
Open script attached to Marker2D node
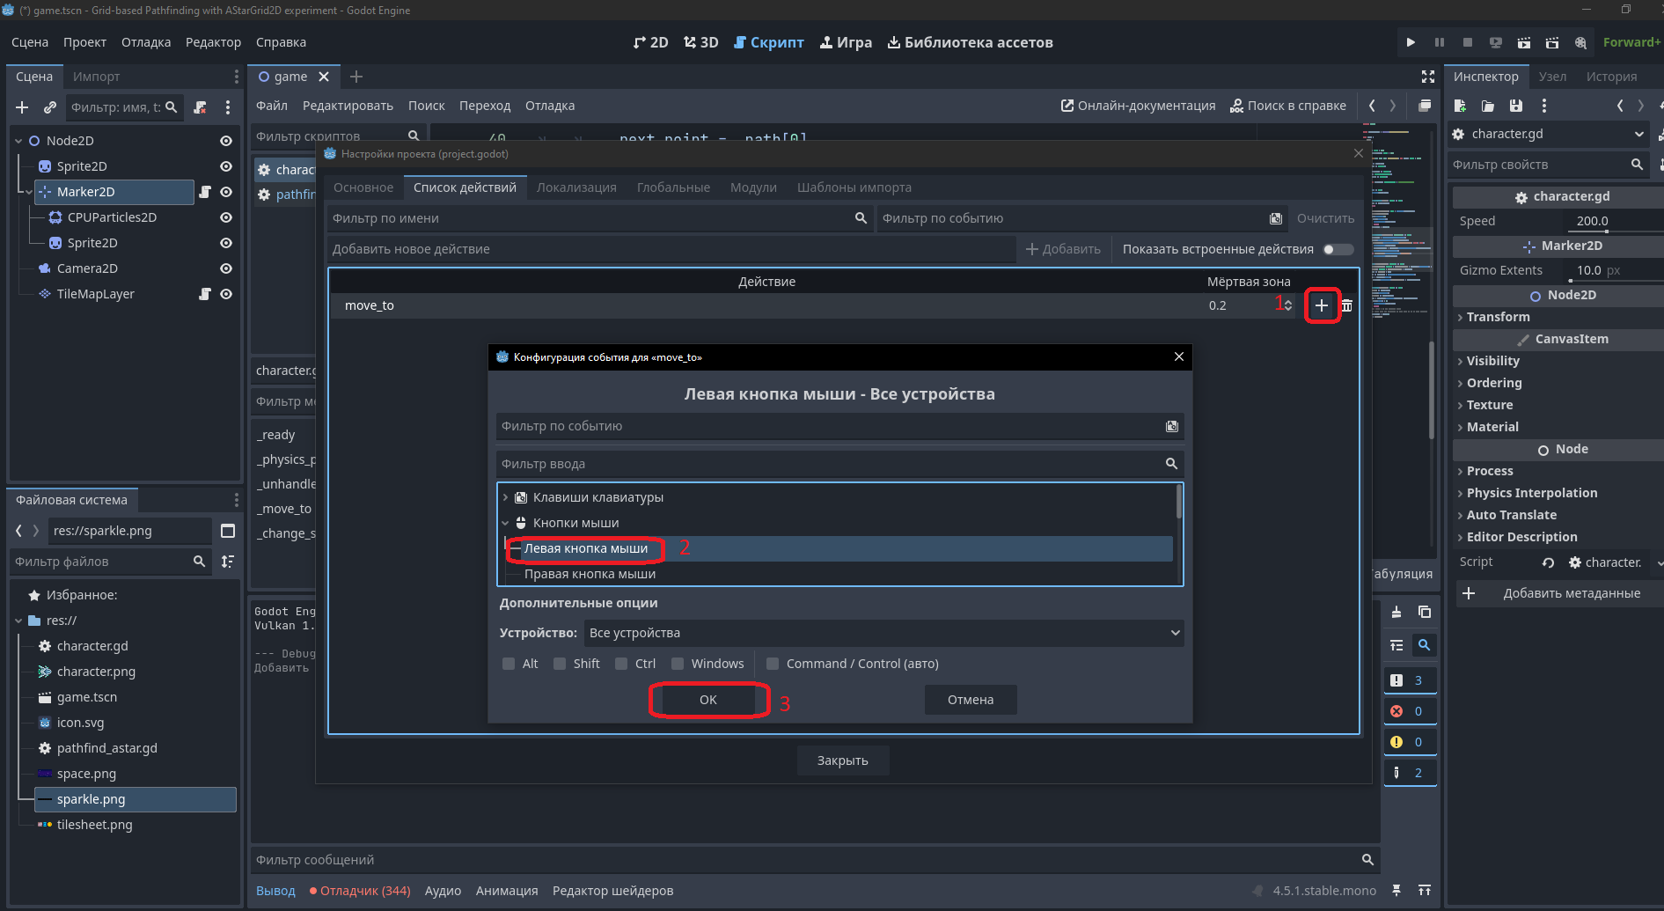click(x=205, y=192)
